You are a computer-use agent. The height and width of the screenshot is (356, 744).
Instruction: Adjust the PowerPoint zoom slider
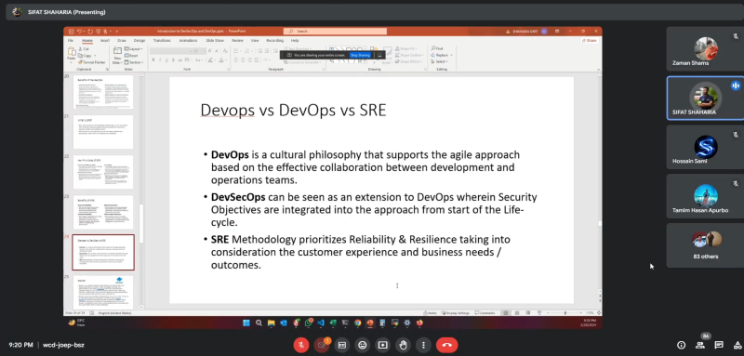(x=565, y=313)
